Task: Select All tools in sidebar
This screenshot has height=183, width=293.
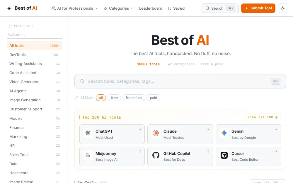Action: pyautogui.click(x=35, y=46)
